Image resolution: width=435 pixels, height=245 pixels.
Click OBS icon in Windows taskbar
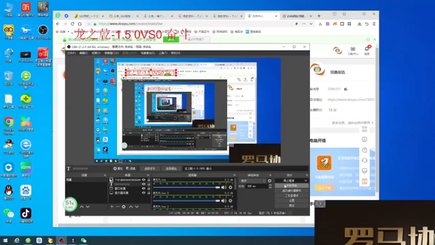(x=61, y=241)
